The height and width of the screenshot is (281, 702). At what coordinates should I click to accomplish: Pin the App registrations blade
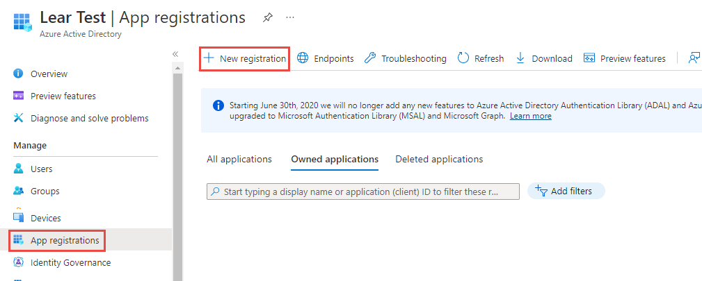tap(267, 18)
